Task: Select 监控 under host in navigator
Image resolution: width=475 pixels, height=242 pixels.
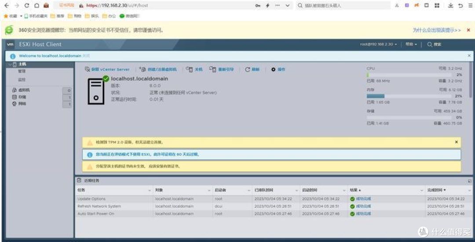Action: pyautogui.click(x=22, y=79)
